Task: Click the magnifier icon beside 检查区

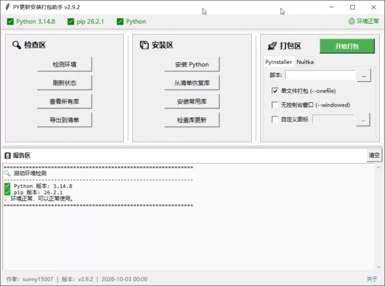Action: coord(17,45)
